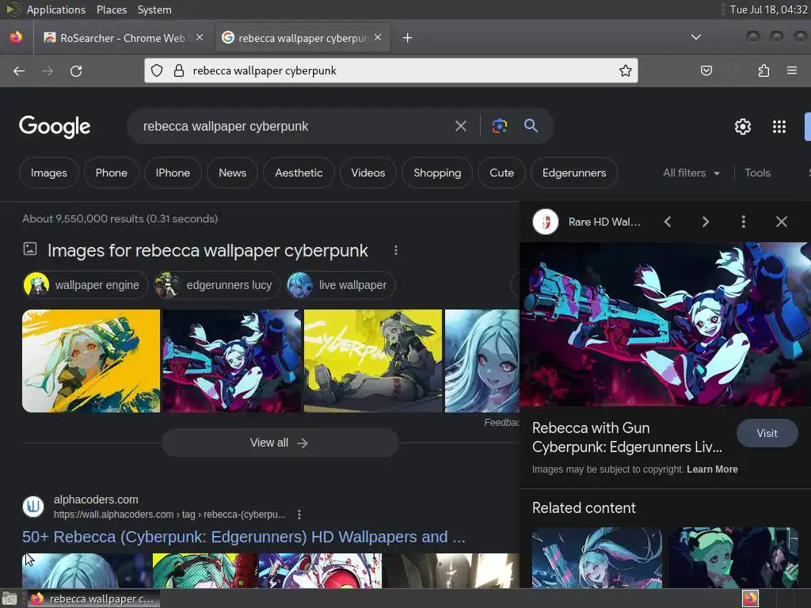
Task: Select the IPhone filter chip
Action: coord(173,173)
